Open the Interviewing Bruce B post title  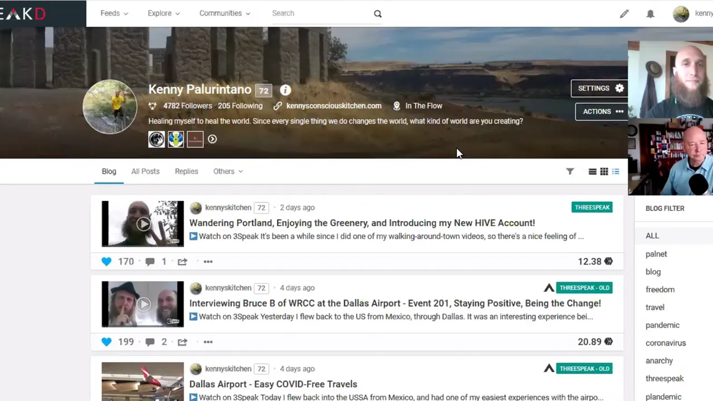395,304
